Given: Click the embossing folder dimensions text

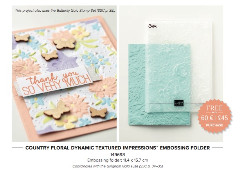Looking at the screenshot, I should click(x=117, y=160).
